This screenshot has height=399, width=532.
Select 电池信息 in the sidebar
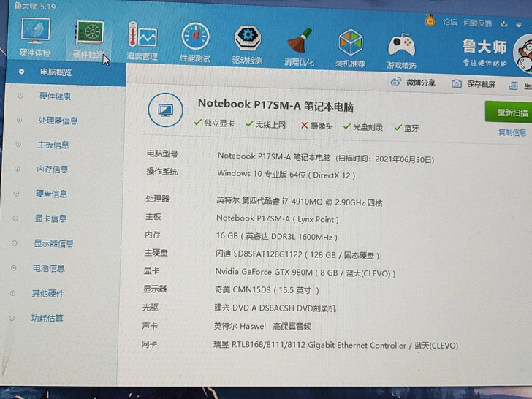(x=48, y=268)
